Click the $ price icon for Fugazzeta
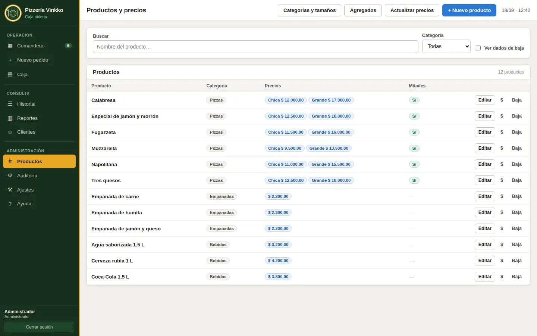 coord(502,132)
